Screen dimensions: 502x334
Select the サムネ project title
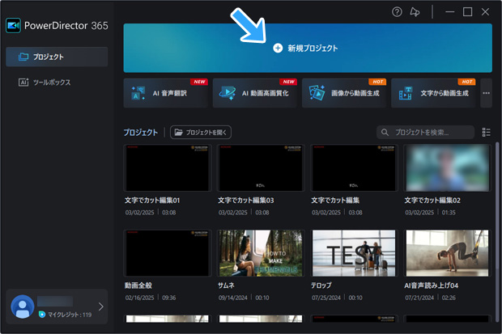coord(226,285)
